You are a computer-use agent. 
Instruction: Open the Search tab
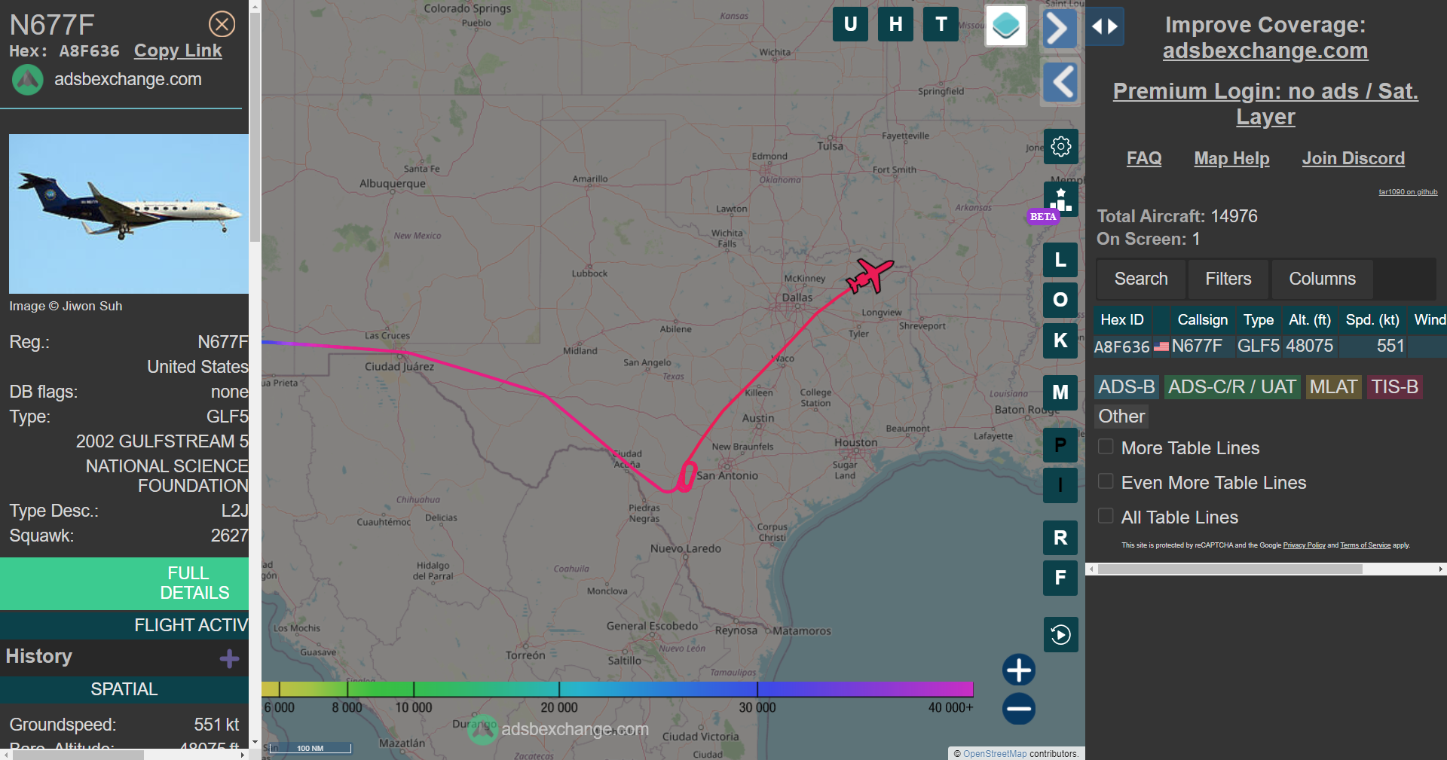coord(1141,279)
